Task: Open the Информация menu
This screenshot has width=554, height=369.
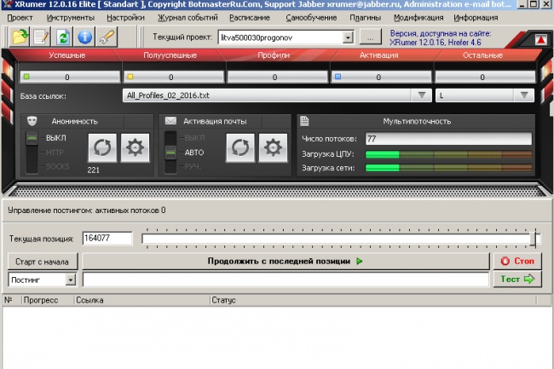Action: tap(476, 18)
